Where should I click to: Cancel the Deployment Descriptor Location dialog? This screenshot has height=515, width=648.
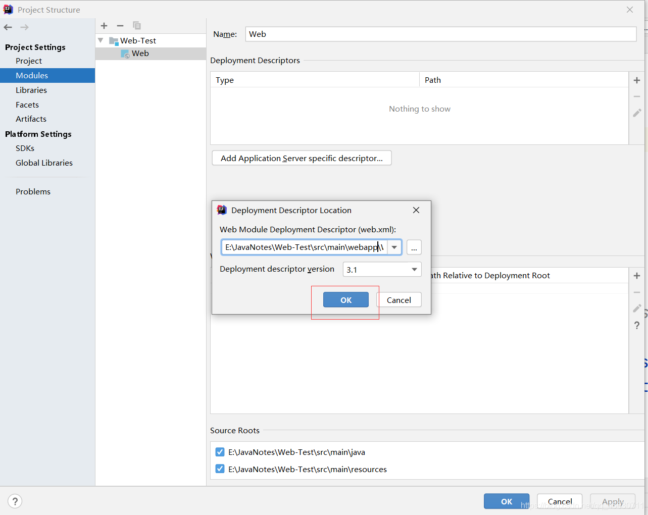click(399, 300)
